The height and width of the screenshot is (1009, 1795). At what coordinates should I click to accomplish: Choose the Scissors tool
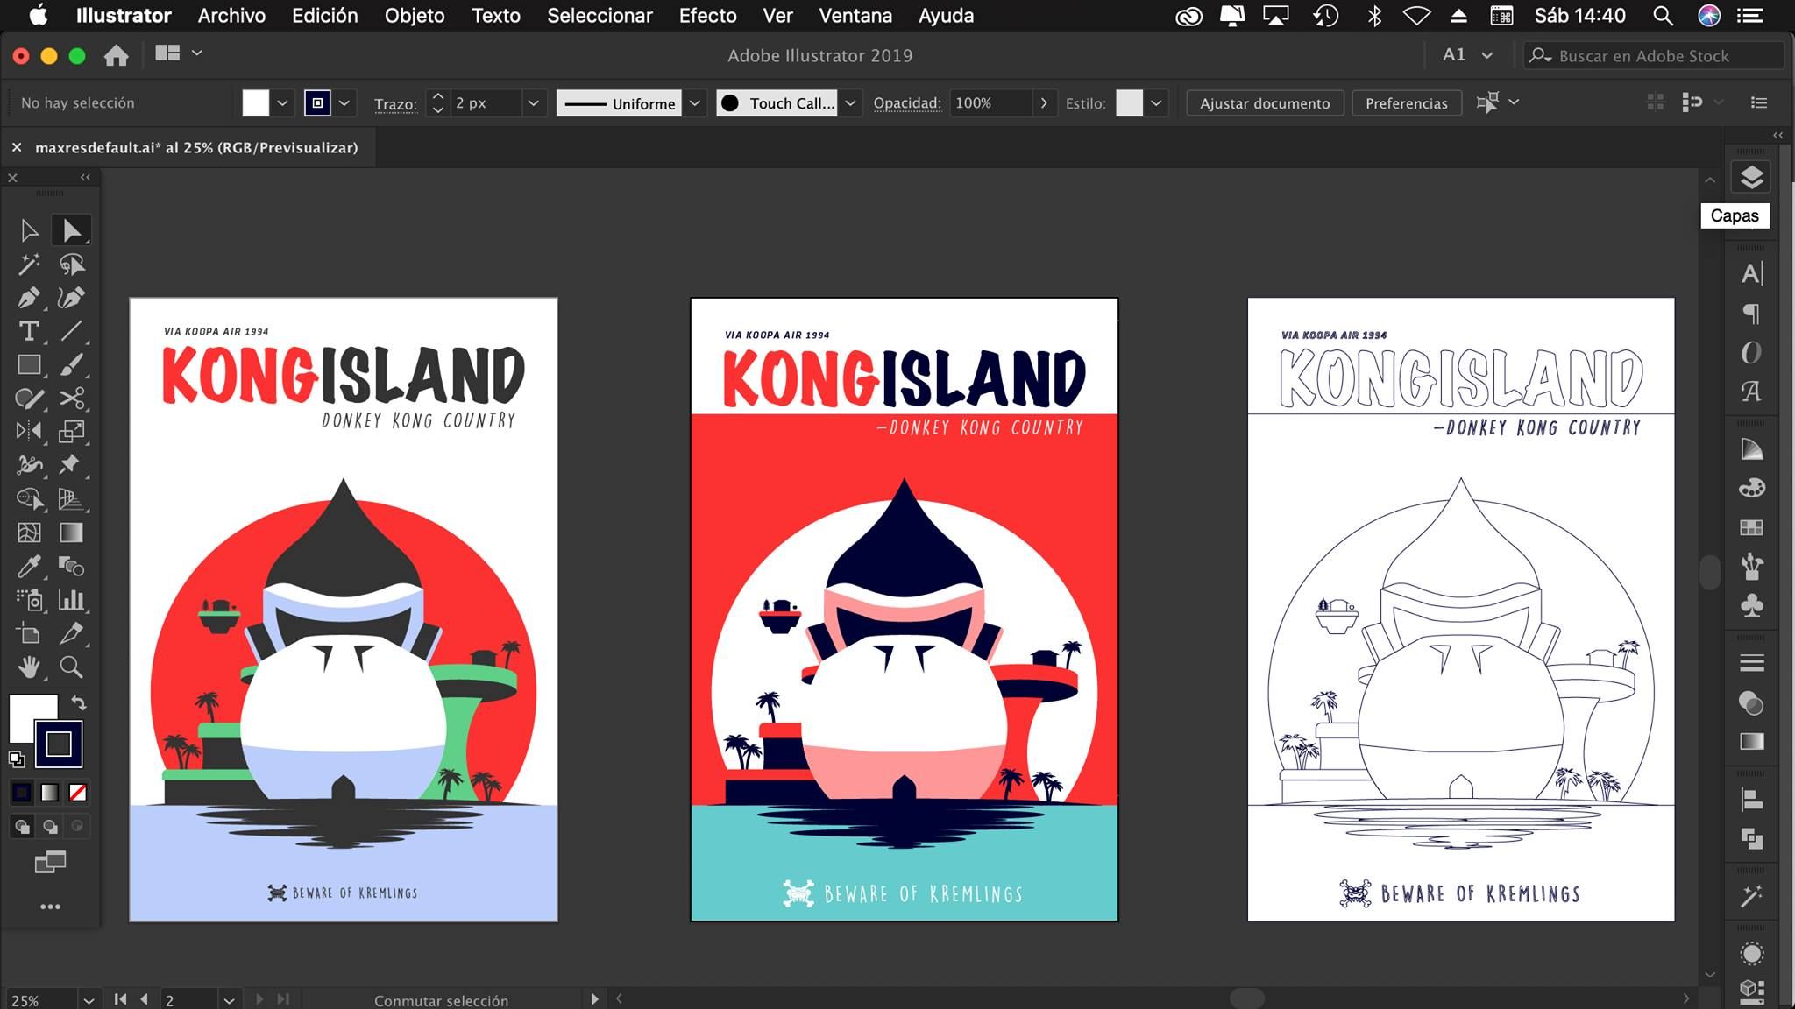pos(71,399)
